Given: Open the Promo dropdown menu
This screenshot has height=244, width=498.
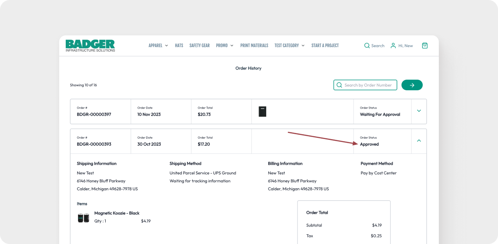Looking at the screenshot, I should (x=225, y=46).
